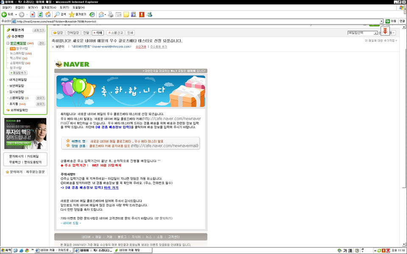This screenshot has width=407, height=254.
Task: Open the 도구(T) menu
Action: pos(64,8)
